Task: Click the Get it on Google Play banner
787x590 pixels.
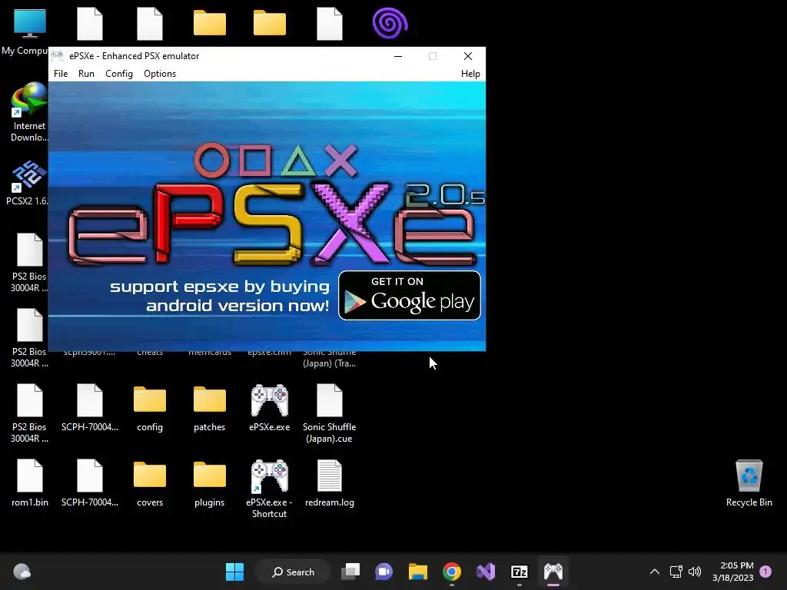Action: pos(410,296)
